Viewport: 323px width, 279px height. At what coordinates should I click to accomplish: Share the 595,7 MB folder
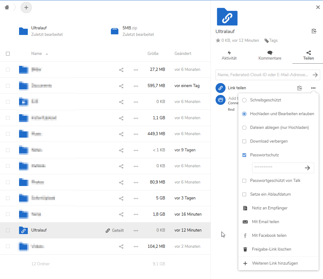click(x=121, y=86)
